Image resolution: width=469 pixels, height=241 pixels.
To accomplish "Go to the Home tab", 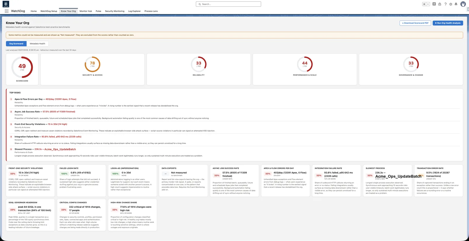I will [34, 11].
